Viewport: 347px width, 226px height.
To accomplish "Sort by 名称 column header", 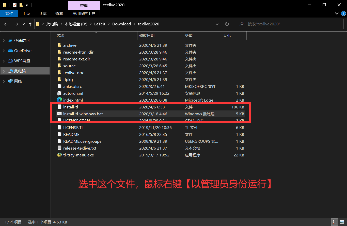I will coord(60,36).
